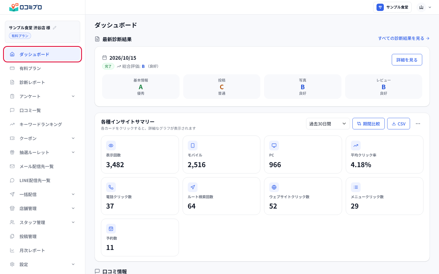Click the document icon beside 最新診断結果
This screenshot has height=274, width=439.
97,39
